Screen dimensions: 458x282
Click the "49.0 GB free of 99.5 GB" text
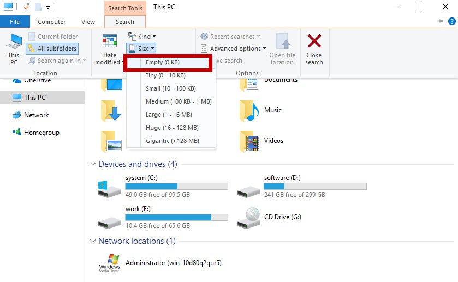(158, 194)
